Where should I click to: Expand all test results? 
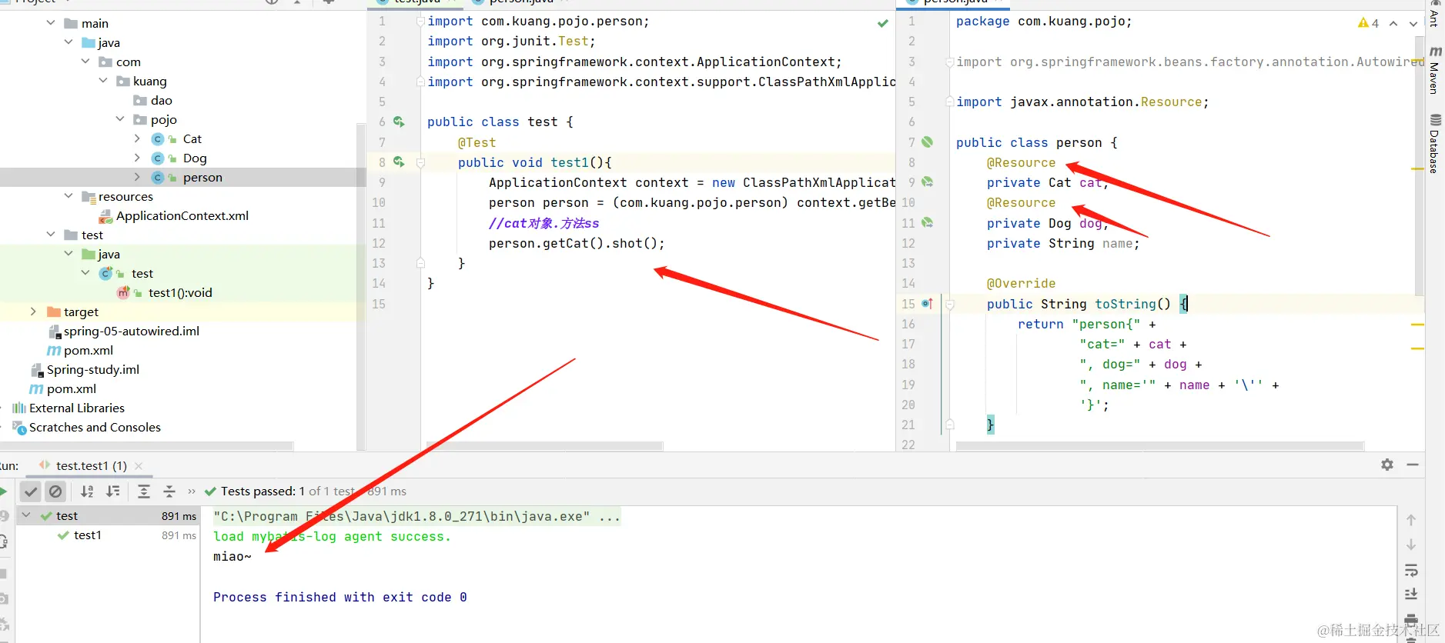pos(144,491)
